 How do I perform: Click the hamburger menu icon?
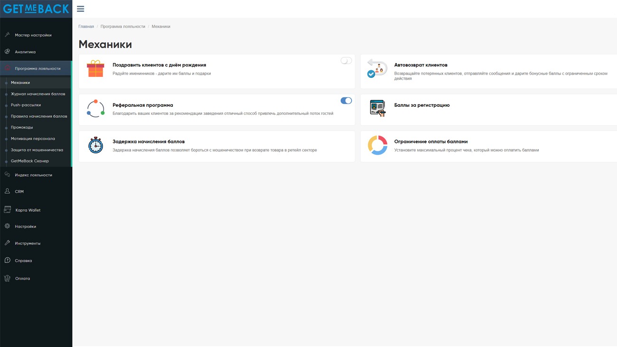[x=80, y=9]
